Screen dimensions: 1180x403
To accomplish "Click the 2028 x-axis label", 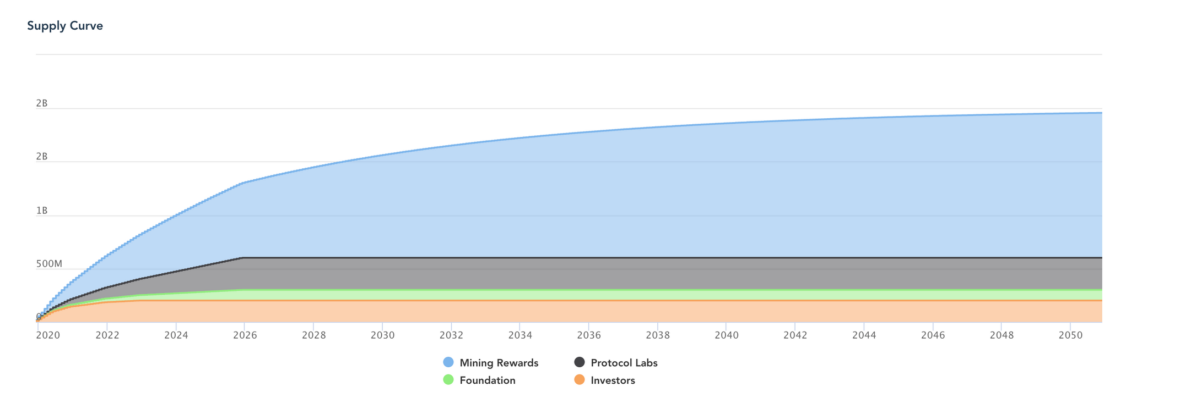I will (314, 335).
